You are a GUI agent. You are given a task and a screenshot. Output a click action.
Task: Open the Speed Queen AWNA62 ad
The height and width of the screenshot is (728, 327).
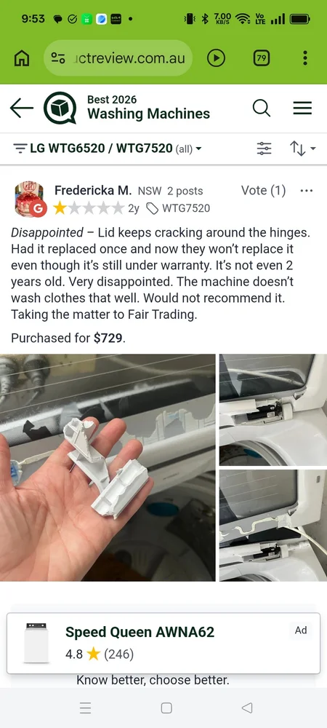click(163, 643)
